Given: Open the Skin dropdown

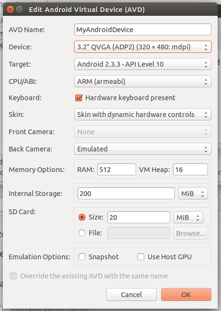Looking at the screenshot, I should click(143, 115).
